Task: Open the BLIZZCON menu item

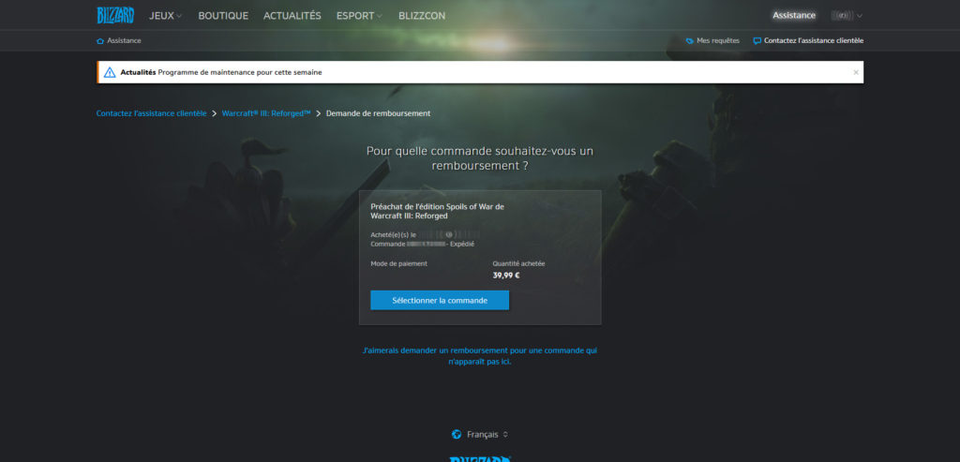Action: [424, 16]
